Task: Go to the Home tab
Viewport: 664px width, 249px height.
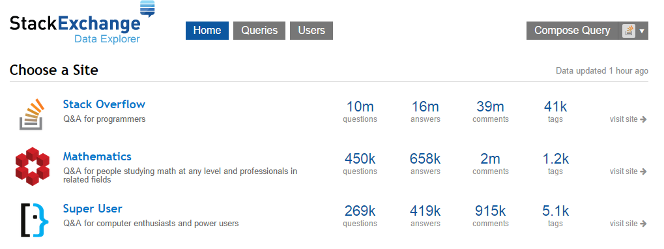Action: click(x=207, y=31)
